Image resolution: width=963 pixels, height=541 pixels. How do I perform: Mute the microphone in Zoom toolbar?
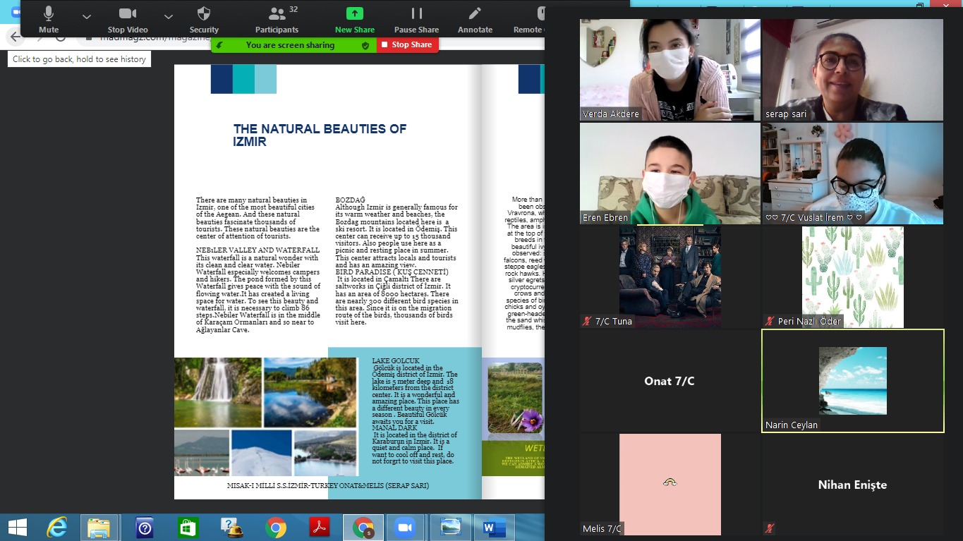tap(49, 18)
